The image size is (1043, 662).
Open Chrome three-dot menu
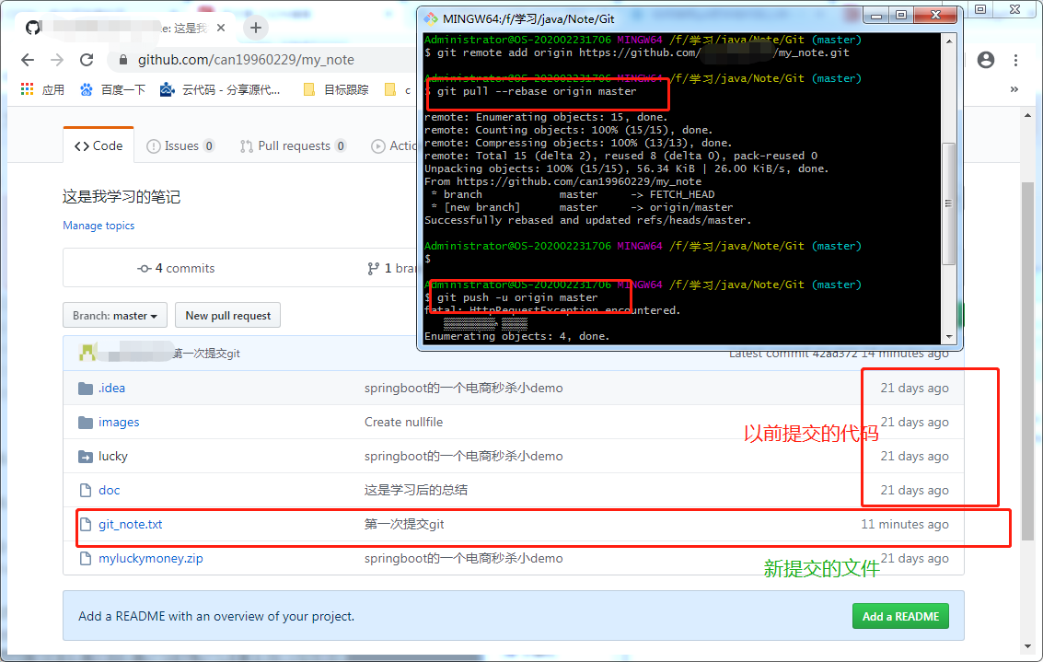pos(1015,60)
